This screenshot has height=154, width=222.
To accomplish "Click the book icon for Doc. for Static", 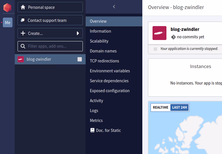I will coord(92,130).
